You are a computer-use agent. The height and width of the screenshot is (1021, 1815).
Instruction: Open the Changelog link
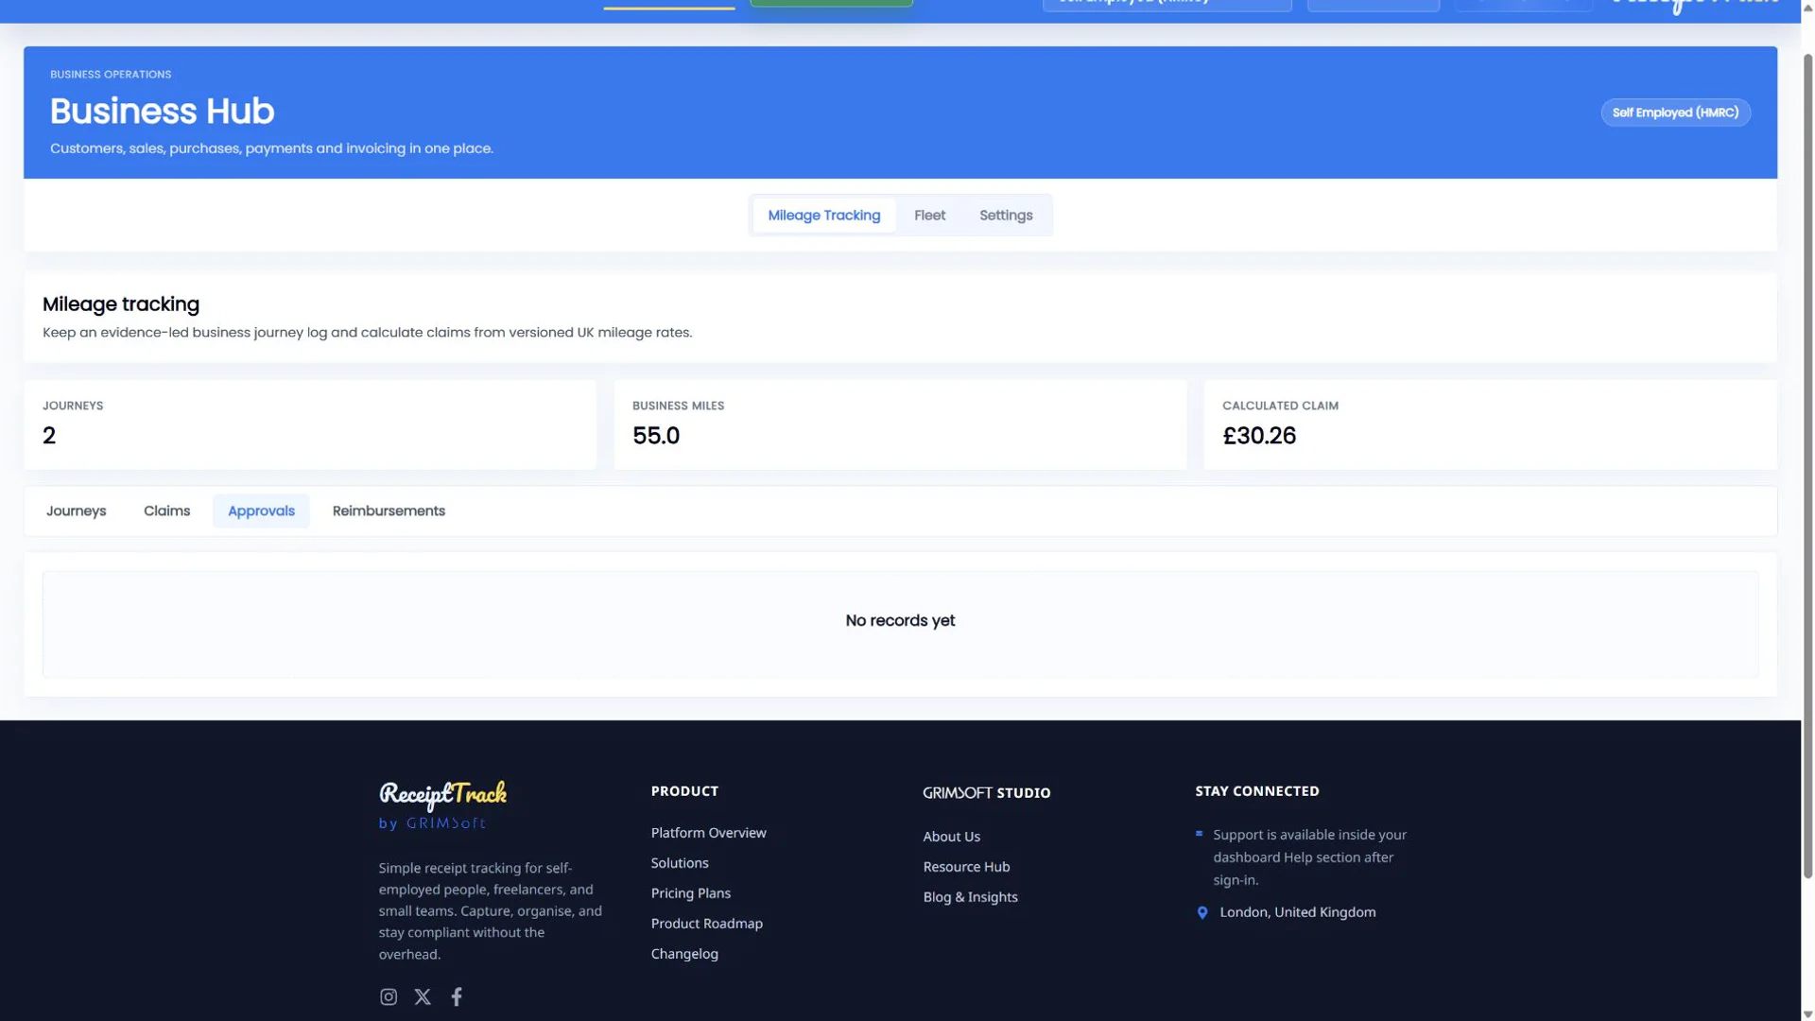click(684, 954)
